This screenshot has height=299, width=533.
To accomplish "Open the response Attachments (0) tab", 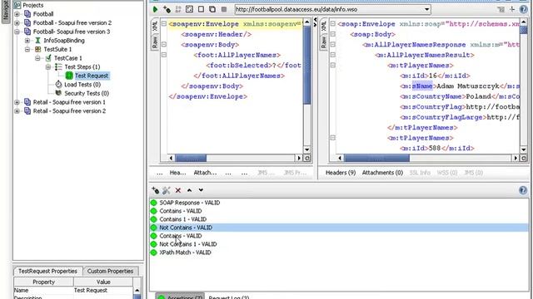I will click(x=382, y=173).
